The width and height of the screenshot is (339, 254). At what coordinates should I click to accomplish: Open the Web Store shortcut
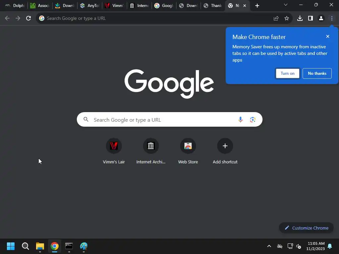[188, 151]
